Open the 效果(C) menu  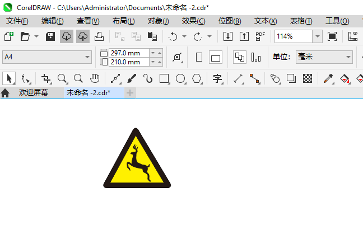tap(193, 21)
